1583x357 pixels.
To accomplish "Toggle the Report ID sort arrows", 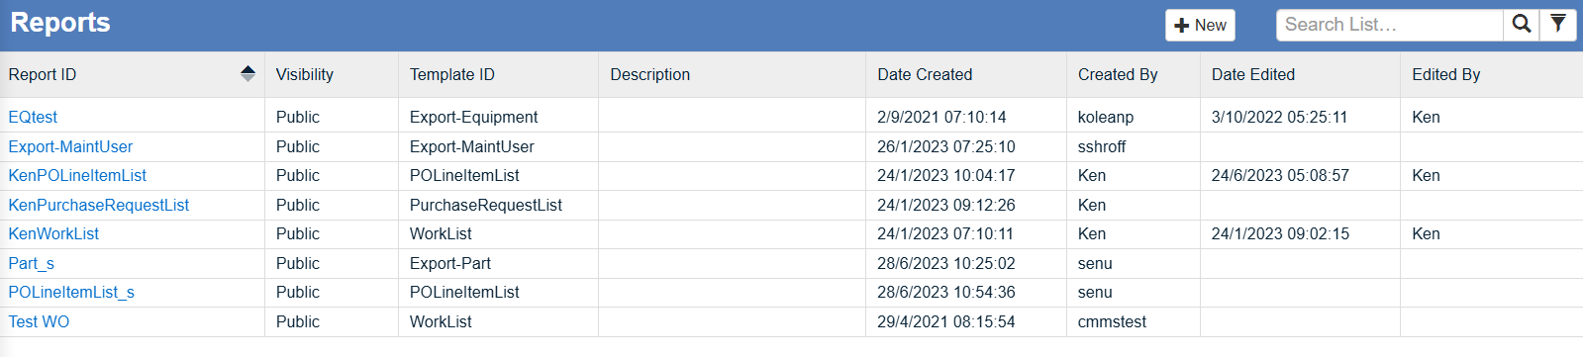I will [247, 74].
